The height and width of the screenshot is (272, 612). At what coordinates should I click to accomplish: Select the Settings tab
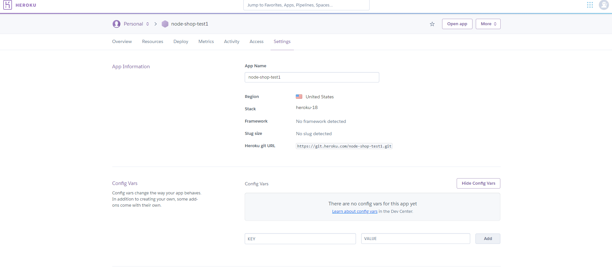282,42
